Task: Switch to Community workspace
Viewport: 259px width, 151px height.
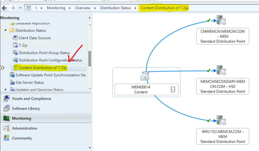Action: 46,138
